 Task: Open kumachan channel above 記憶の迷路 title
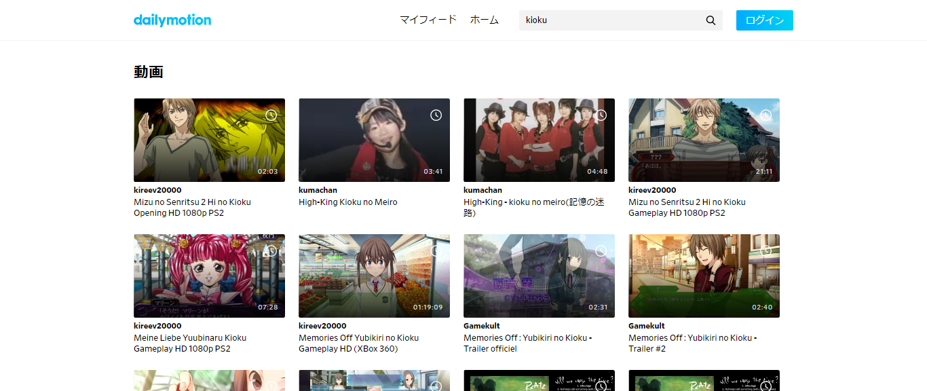point(483,190)
